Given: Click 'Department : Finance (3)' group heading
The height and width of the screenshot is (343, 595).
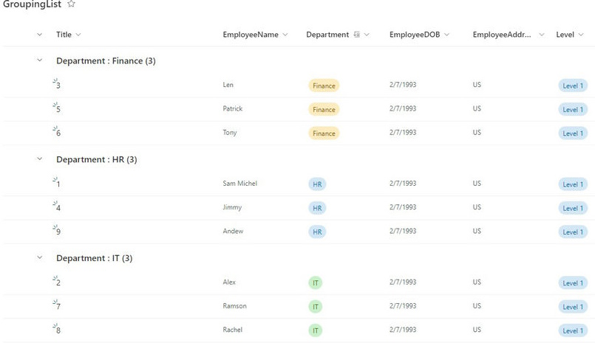Looking at the screenshot, I should 106,61.
